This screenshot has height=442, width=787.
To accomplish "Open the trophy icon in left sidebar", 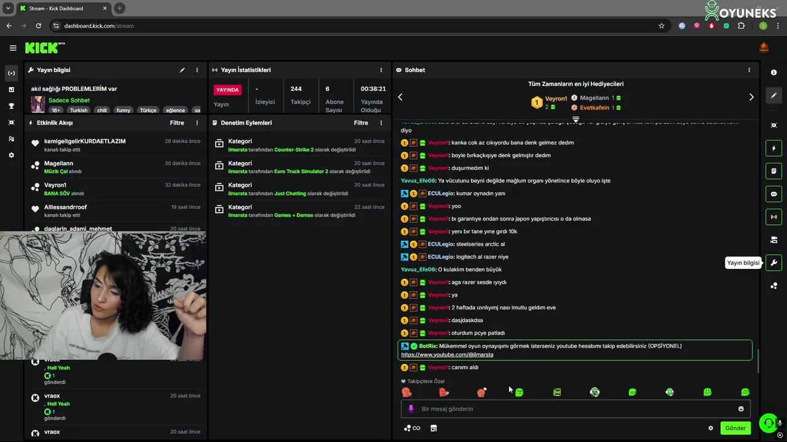I will tap(11, 106).
